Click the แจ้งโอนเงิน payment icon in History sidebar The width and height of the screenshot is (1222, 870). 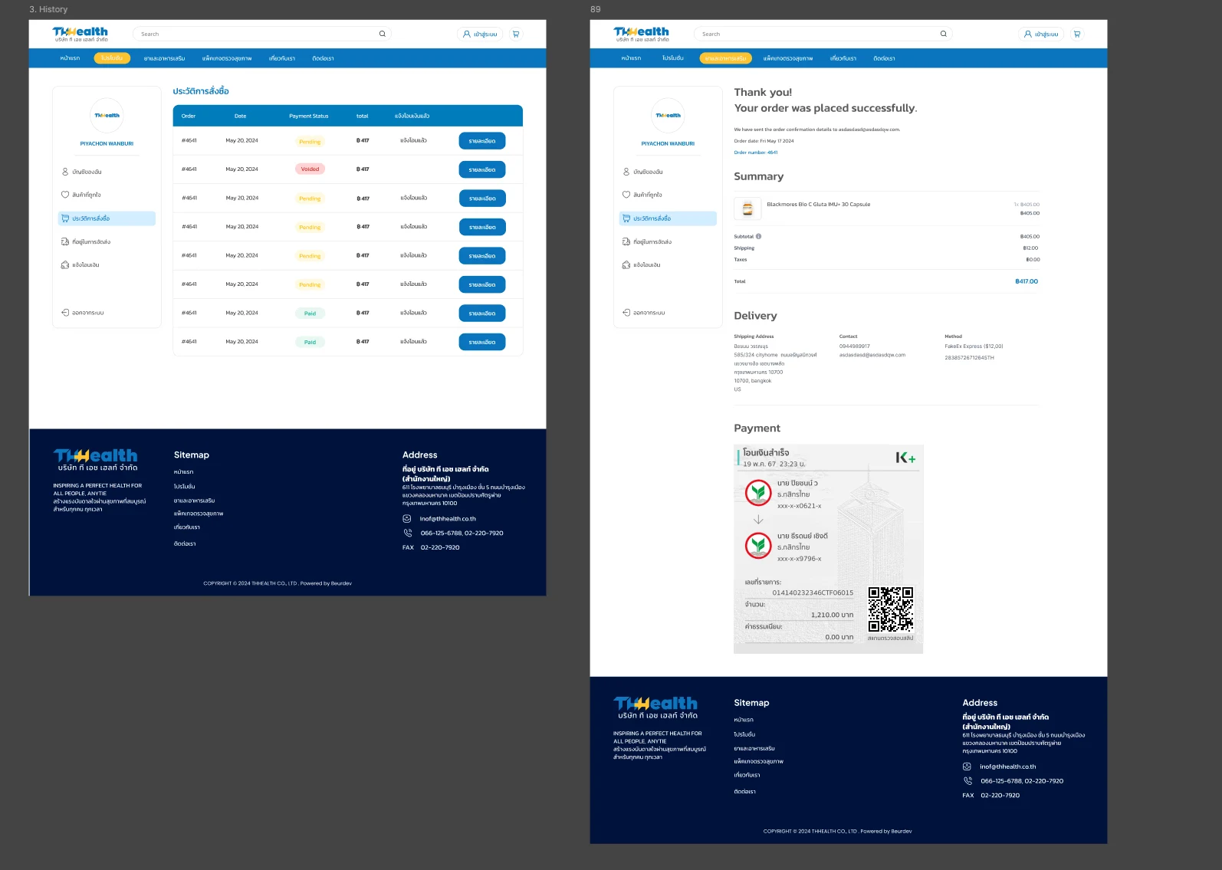coord(65,265)
